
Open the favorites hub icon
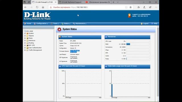pos(138,7)
